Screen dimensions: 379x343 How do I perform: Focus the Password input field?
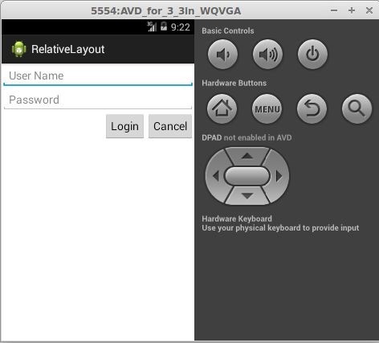98,100
